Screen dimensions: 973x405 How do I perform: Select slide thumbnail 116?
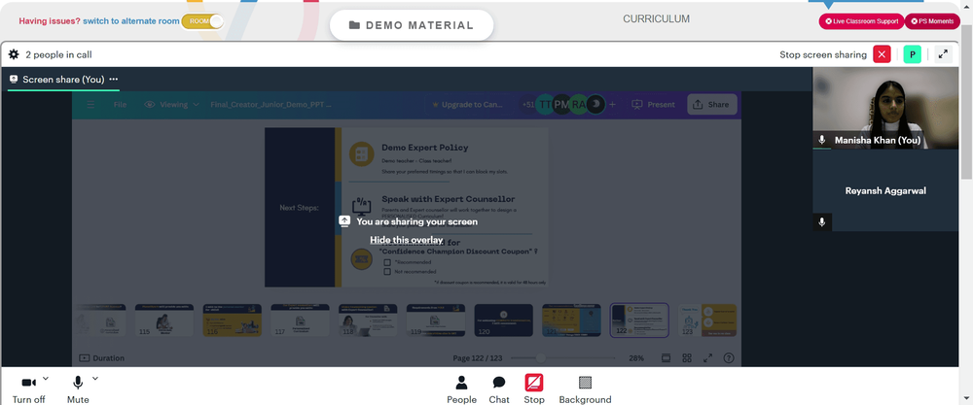pos(233,321)
